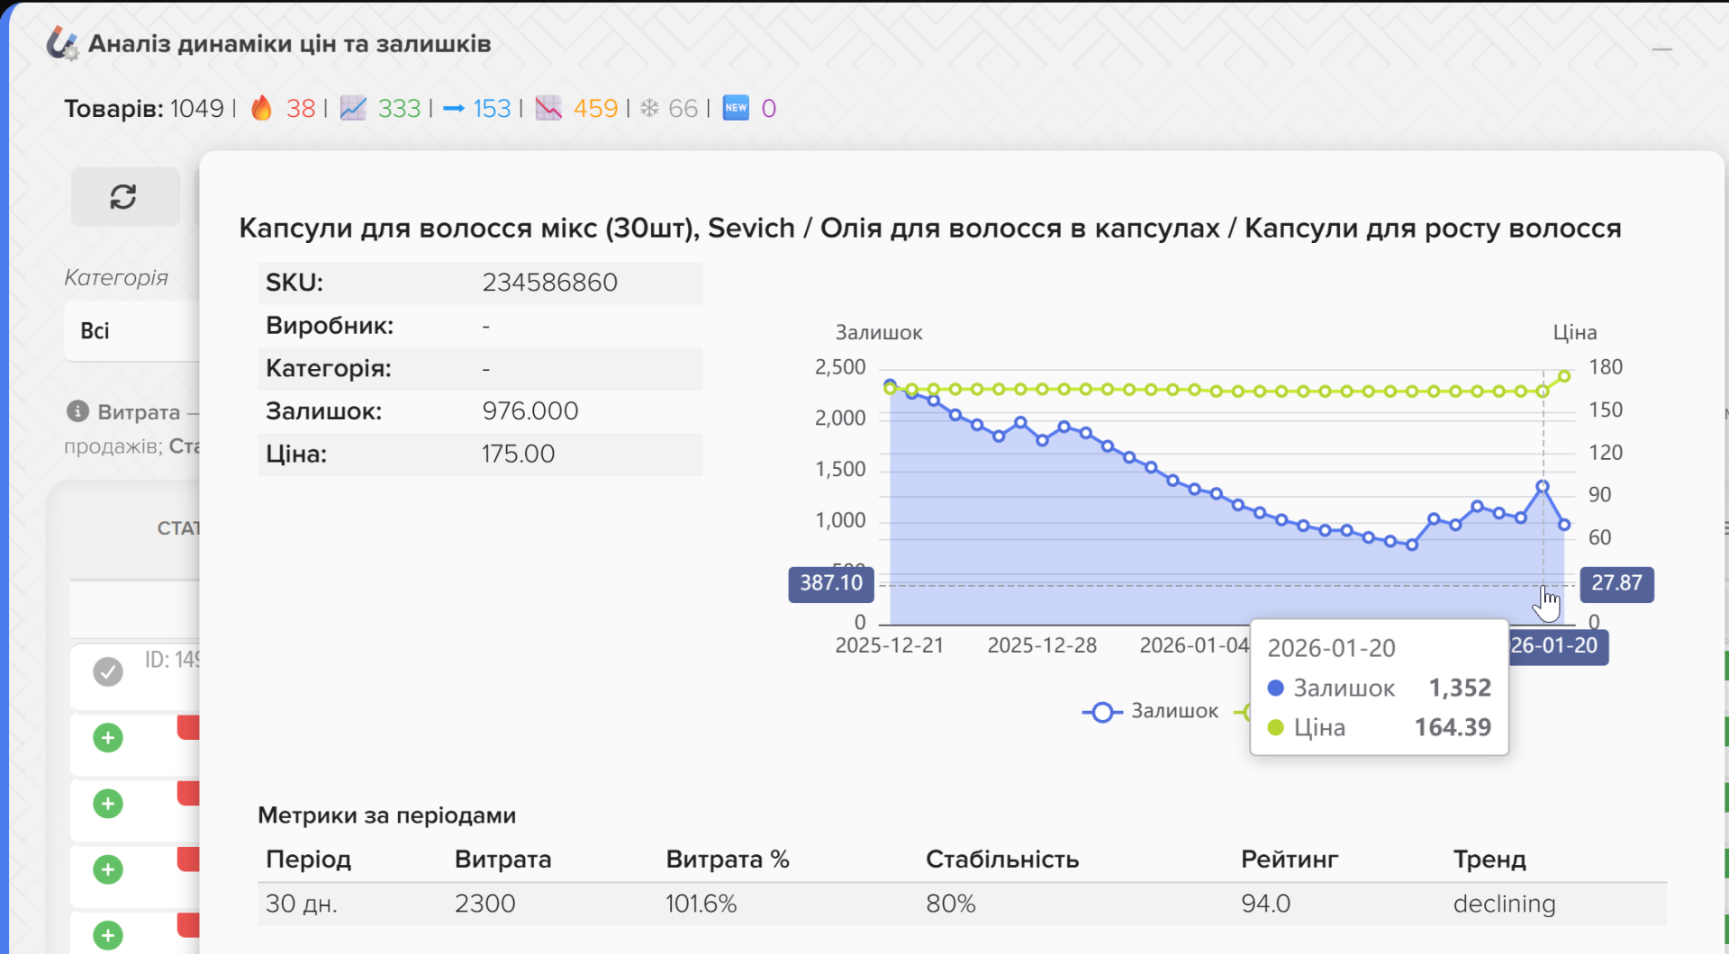Click the 101.6% cell
Screen dimensions: 1729x954
click(x=701, y=904)
